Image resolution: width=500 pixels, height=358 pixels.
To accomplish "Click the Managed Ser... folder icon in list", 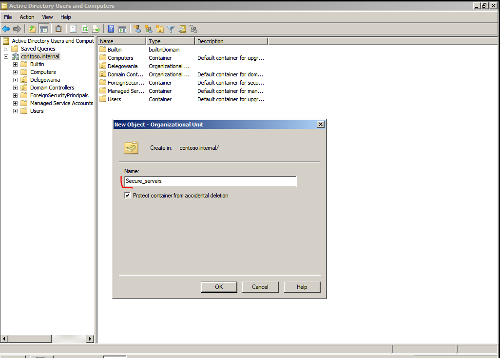I will point(103,91).
